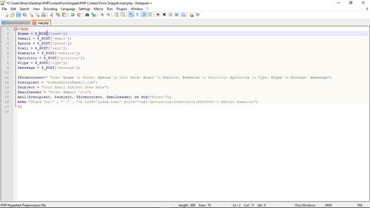Image resolution: width=370 pixels, height=208 pixels.
Task: Open the Macro menu
Action: (99, 9)
